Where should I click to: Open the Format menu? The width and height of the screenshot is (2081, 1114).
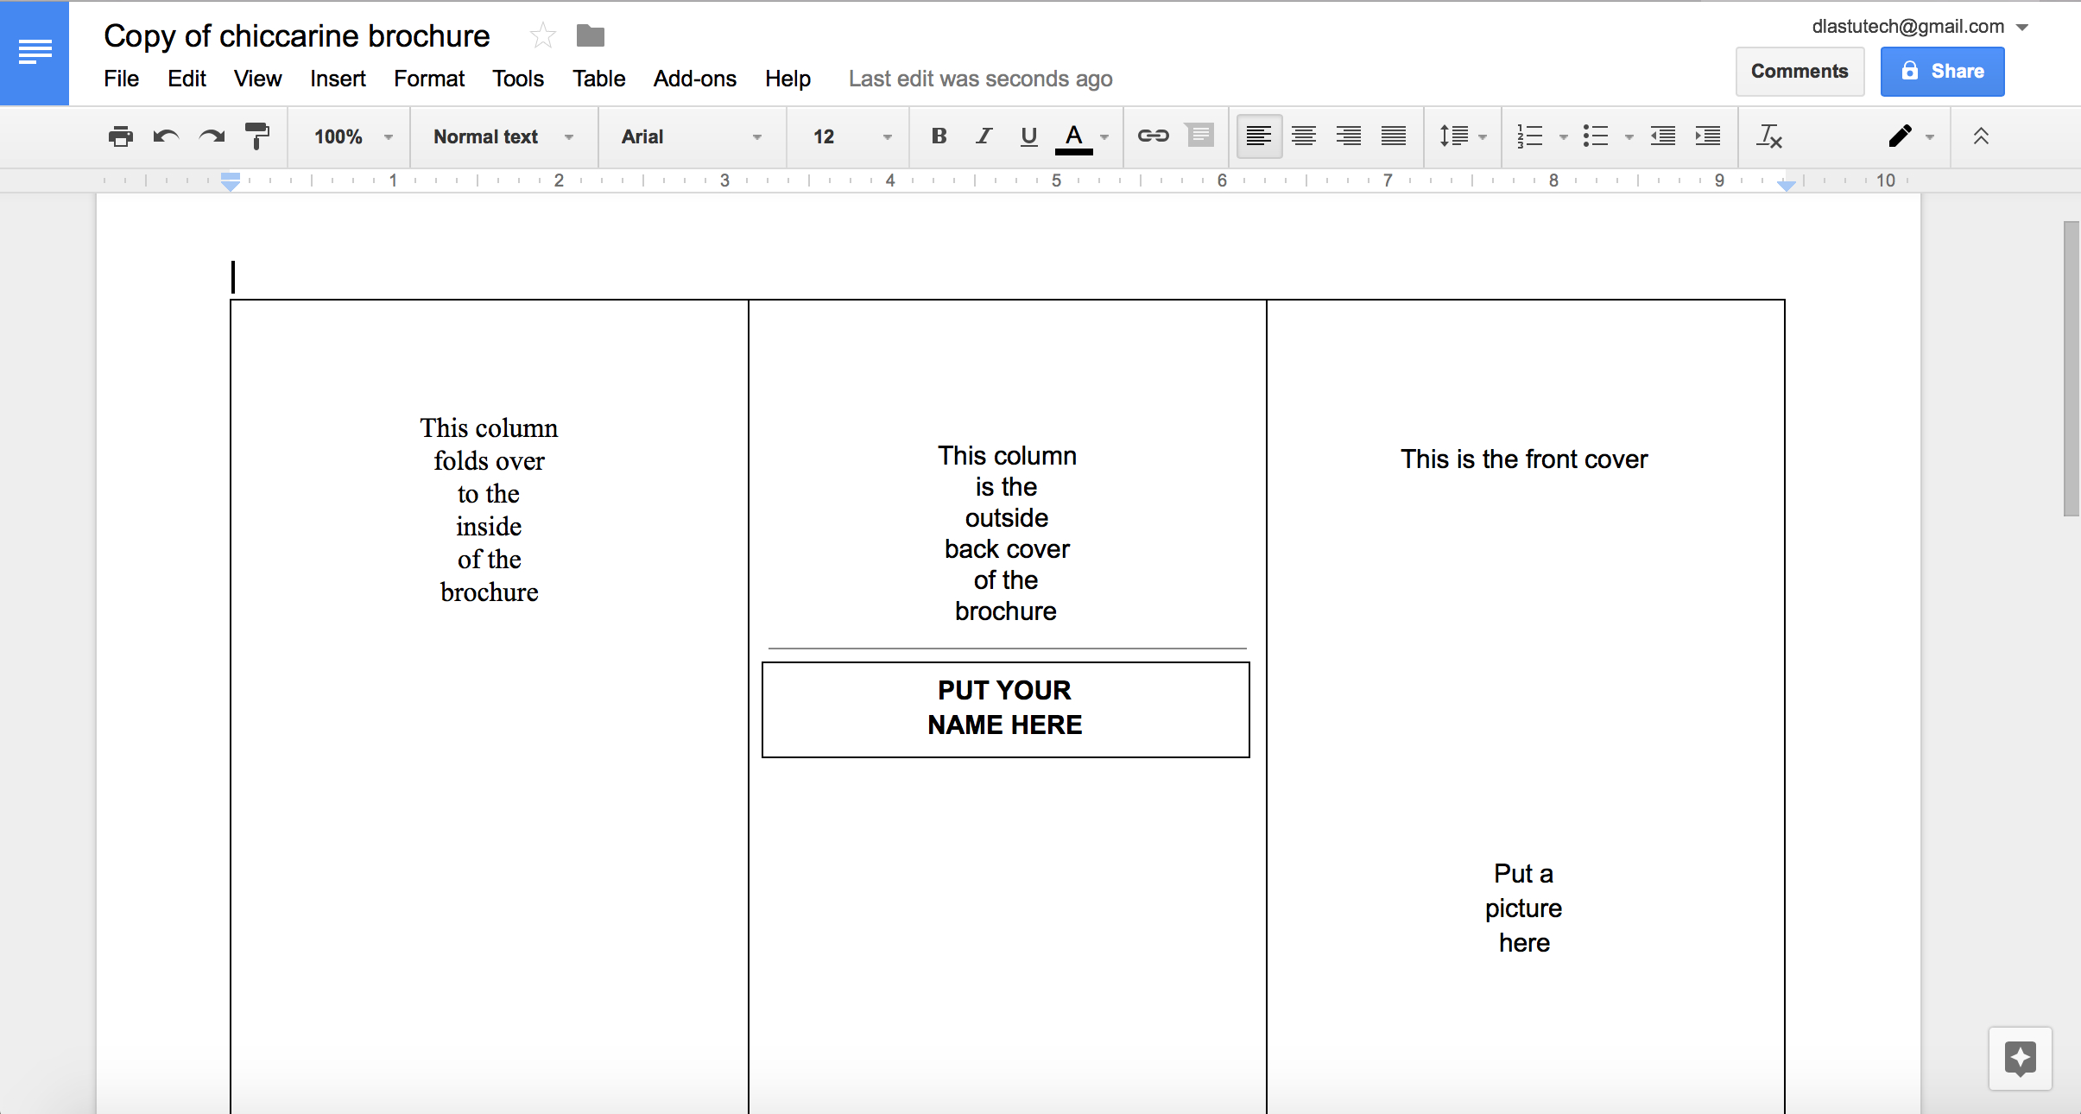coord(428,79)
